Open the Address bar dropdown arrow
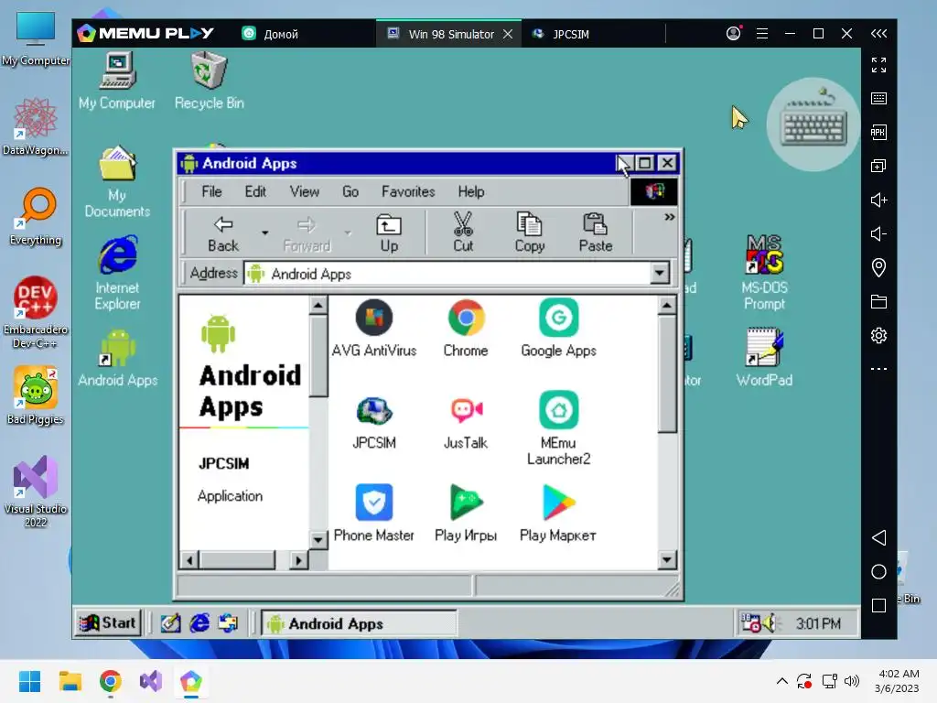 (659, 273)
